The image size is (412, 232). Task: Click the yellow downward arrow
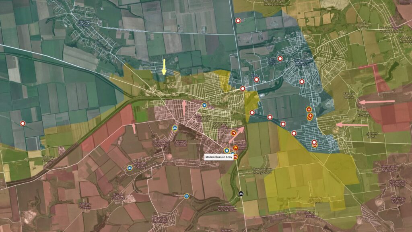[x=164, y=67]
